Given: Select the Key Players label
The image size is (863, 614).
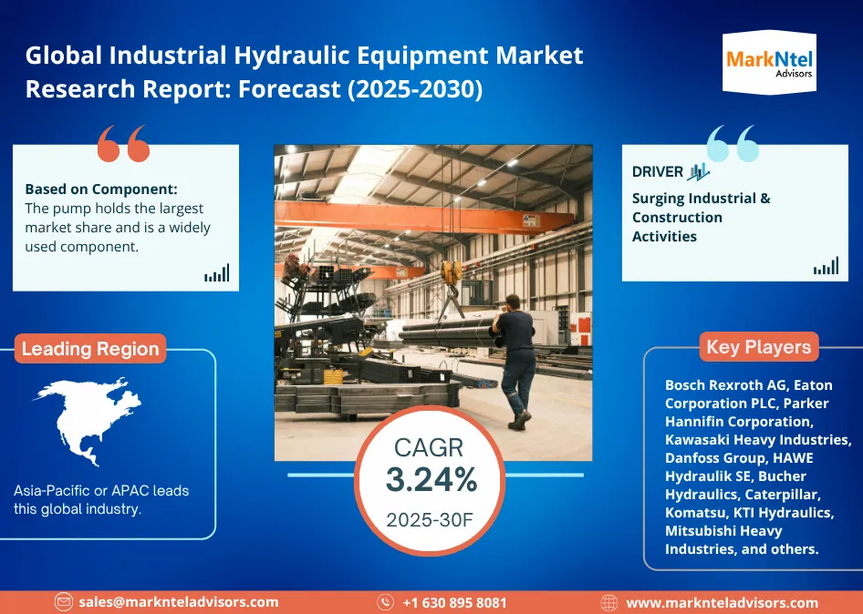Looking at the screenshot, I should 745,347.
